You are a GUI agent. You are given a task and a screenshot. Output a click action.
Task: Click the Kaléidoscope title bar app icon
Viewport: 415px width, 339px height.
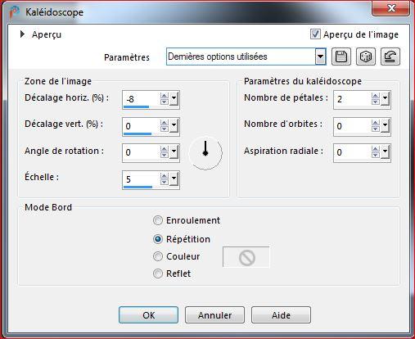14,12
